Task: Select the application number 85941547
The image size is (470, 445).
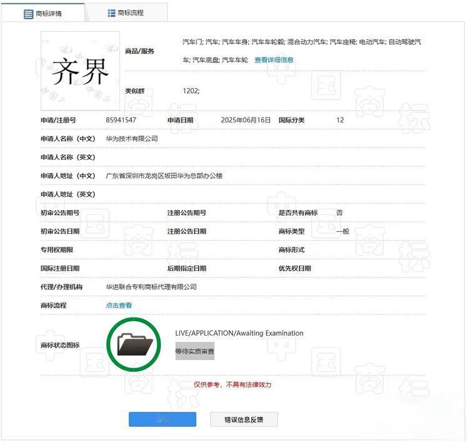Action: pyautogui.click(x=121, y=120)
